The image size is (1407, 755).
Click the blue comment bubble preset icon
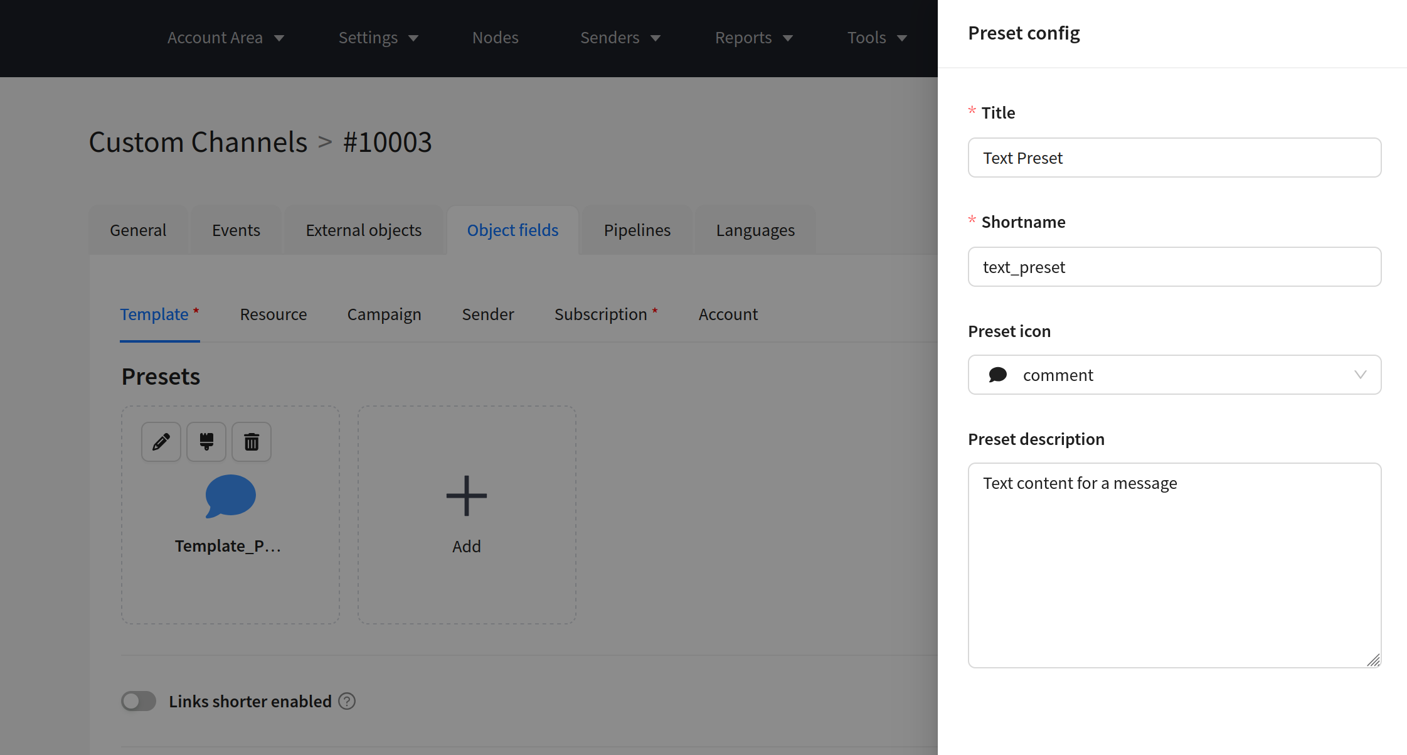(x=230, y=496)
